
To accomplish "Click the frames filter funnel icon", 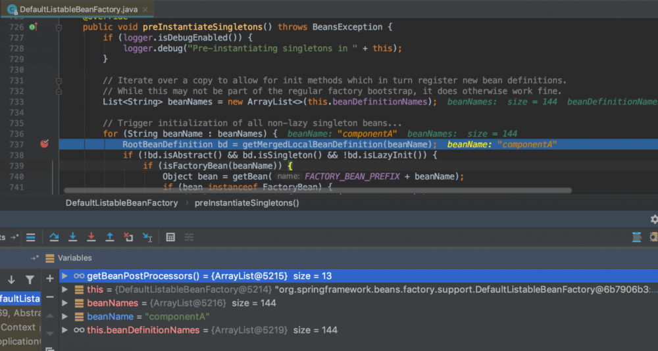I will (30, 279).
